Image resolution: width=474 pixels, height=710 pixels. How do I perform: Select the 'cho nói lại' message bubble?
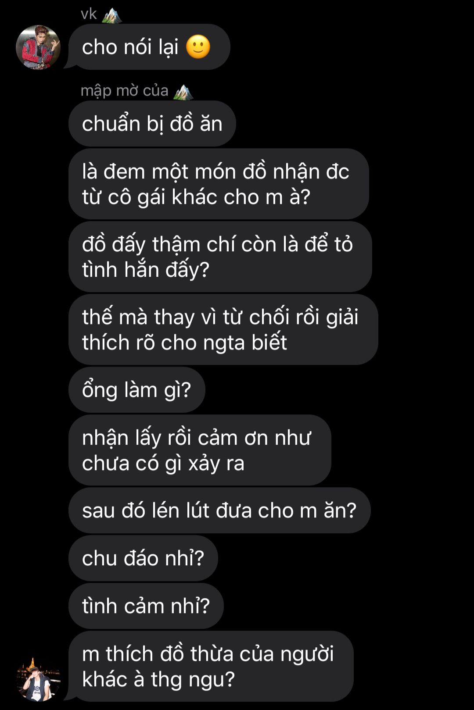click(x=149, y=47)
